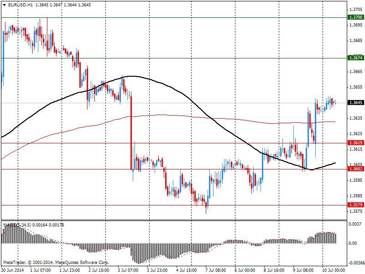Click the 10 Jul 00:00 time label
This screenshot has height=274, width=365.
click(333, 270)
